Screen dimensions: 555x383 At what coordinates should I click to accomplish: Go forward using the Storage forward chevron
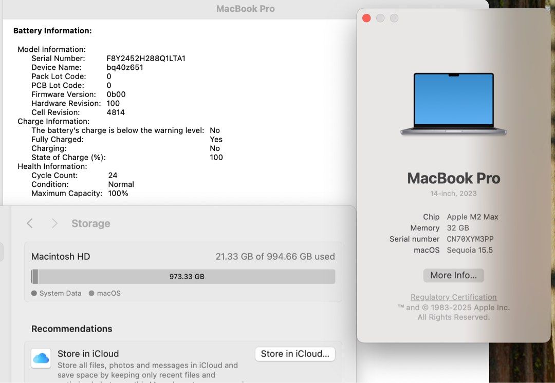pyautogui.click(x=54, y=223)
